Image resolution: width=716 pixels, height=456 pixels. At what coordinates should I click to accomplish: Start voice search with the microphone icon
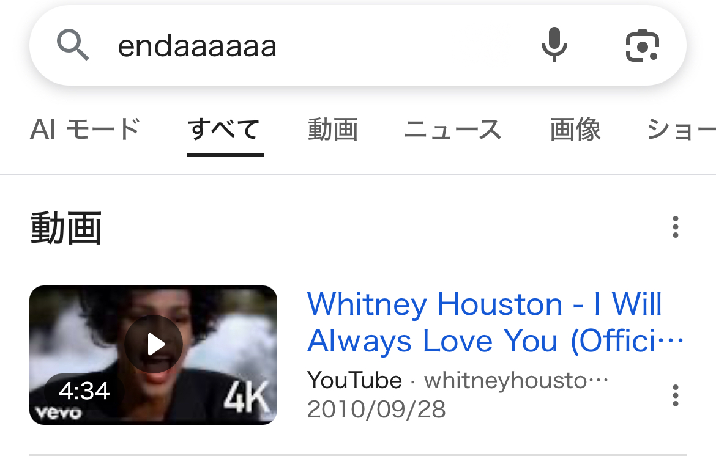[x=554, y=44]
